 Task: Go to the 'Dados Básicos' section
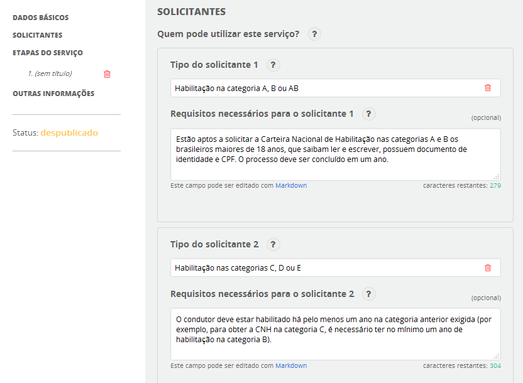[x=41, y=18]
